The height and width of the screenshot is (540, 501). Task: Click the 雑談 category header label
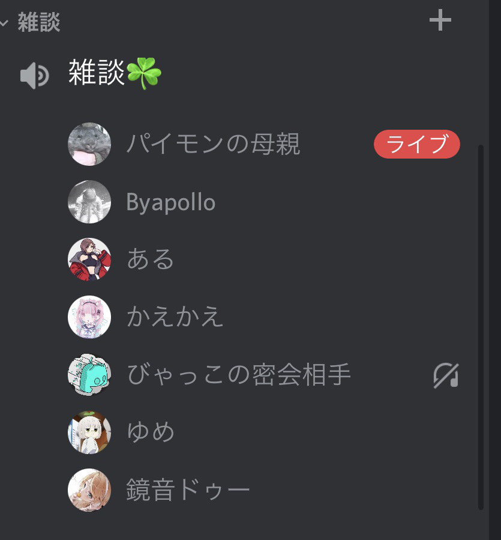tap(39, 22)
